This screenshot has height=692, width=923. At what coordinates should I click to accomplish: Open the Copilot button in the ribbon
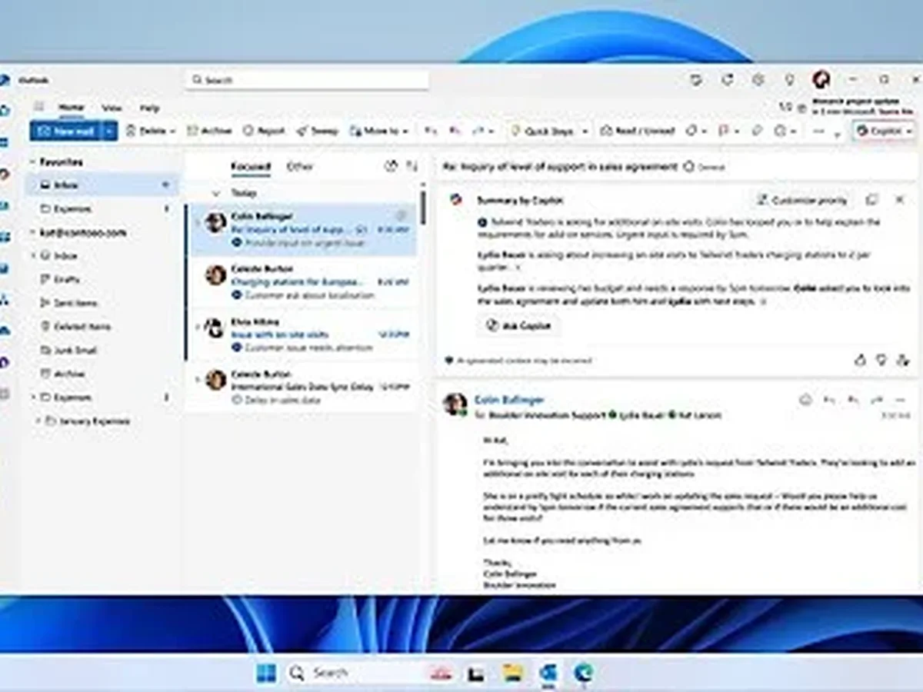point(884,131)
